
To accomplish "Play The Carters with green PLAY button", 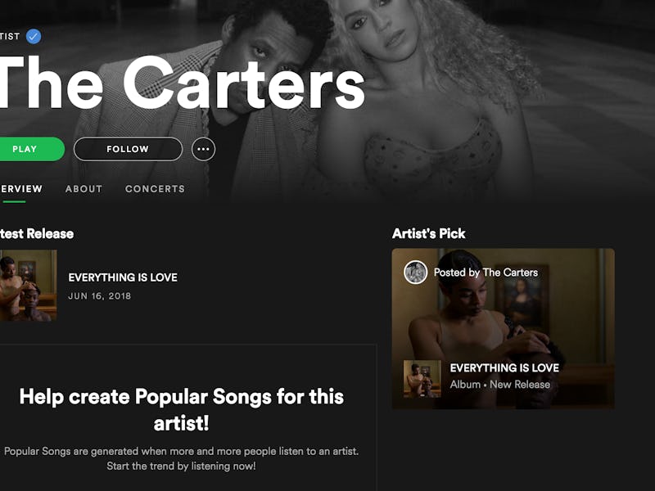I will [29, 149].
